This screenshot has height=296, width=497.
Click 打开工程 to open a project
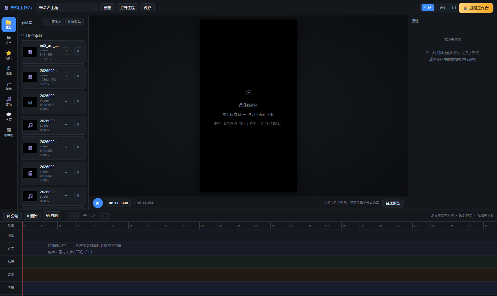128,8
